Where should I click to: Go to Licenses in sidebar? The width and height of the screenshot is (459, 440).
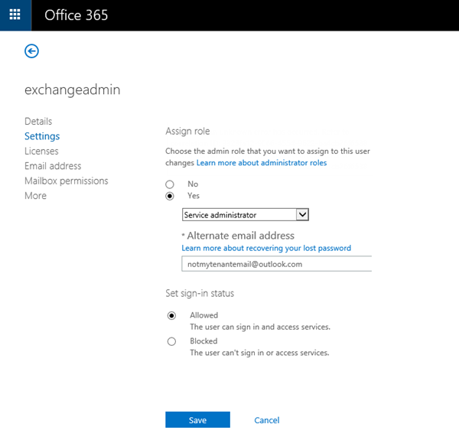[x=41, y=152]
